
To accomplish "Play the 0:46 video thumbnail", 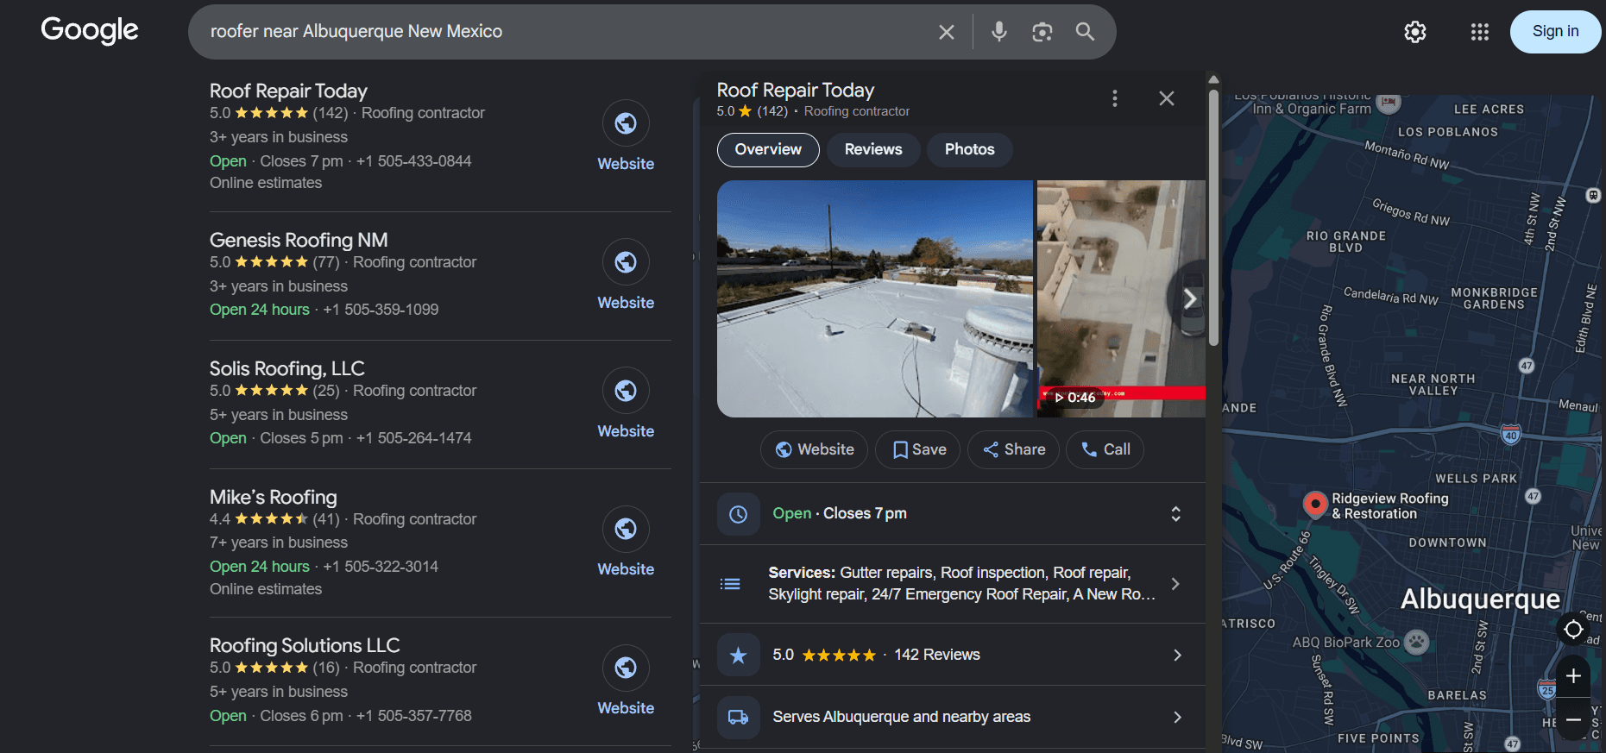I will pyautogui.click(x=1121, y=298).
